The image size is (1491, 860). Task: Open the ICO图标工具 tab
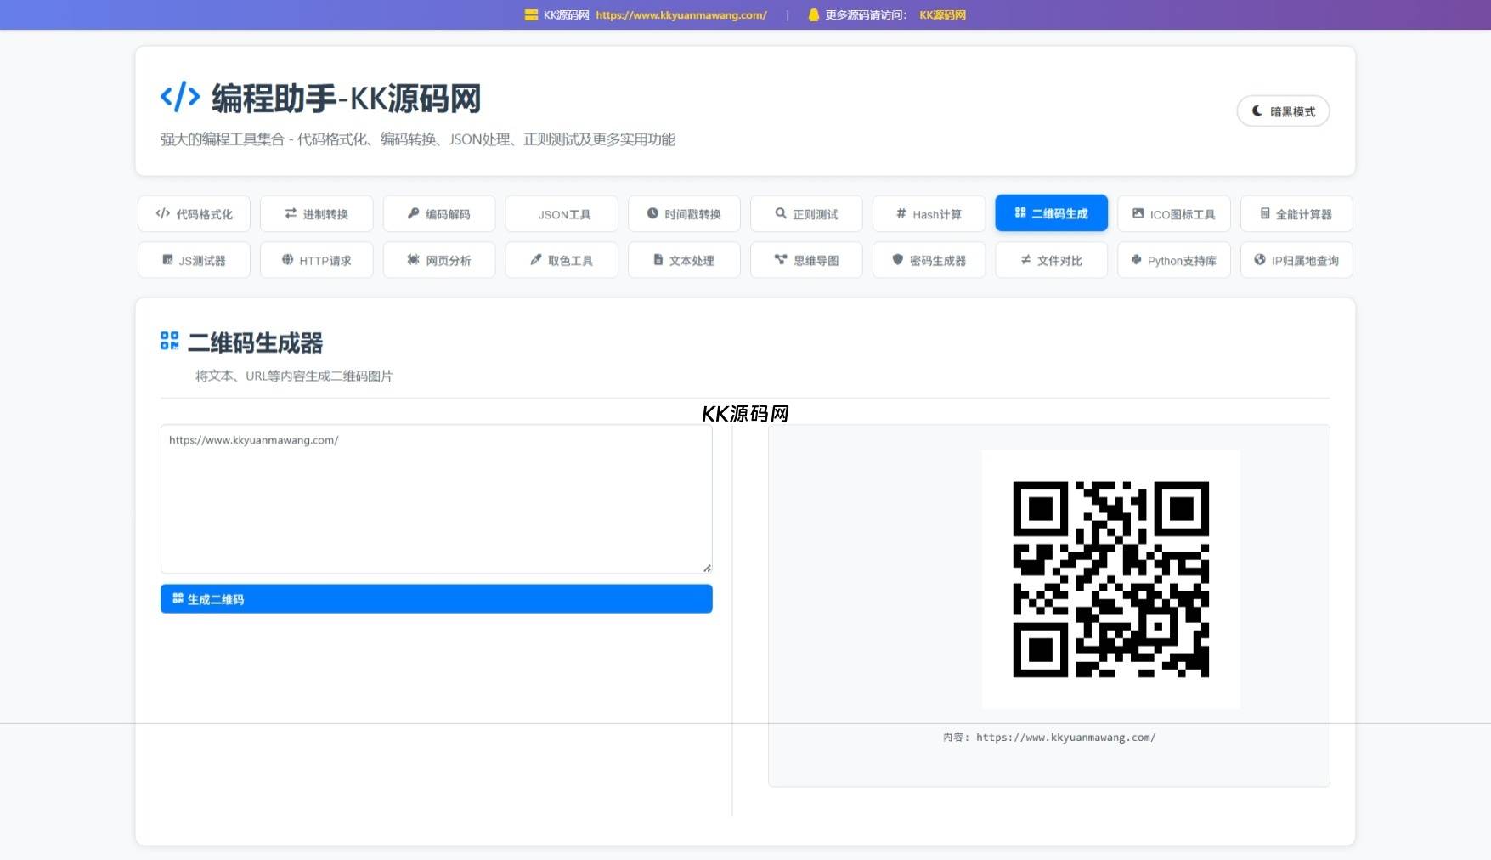(1174, 213)
